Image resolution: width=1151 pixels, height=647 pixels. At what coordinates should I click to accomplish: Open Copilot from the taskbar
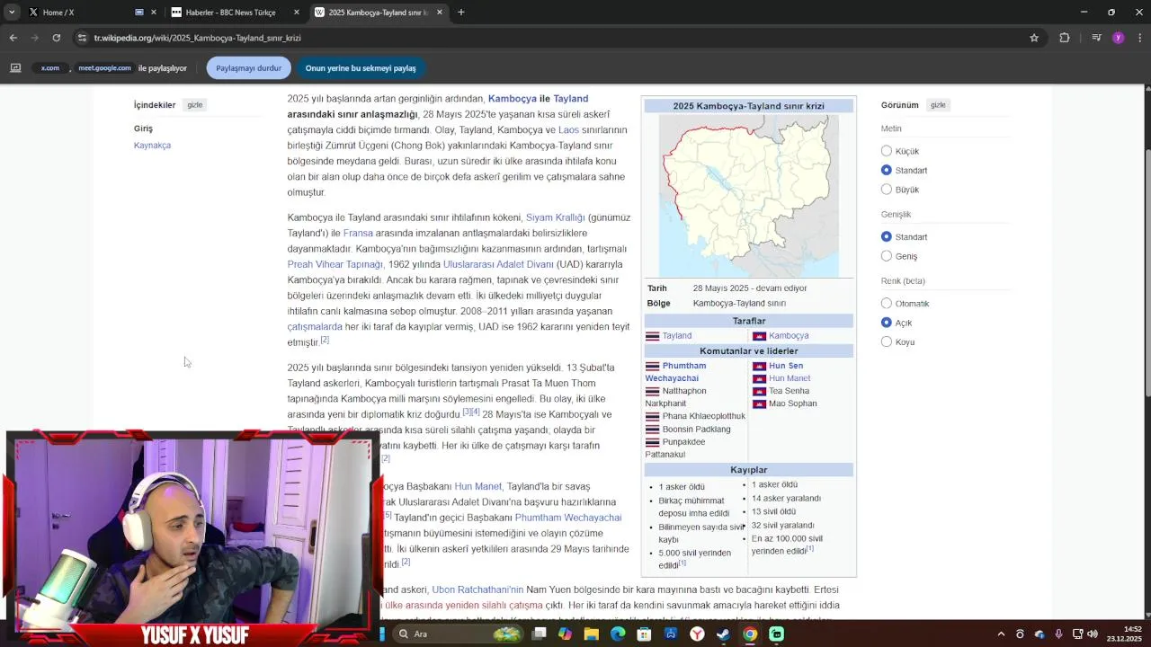point(565,634)
